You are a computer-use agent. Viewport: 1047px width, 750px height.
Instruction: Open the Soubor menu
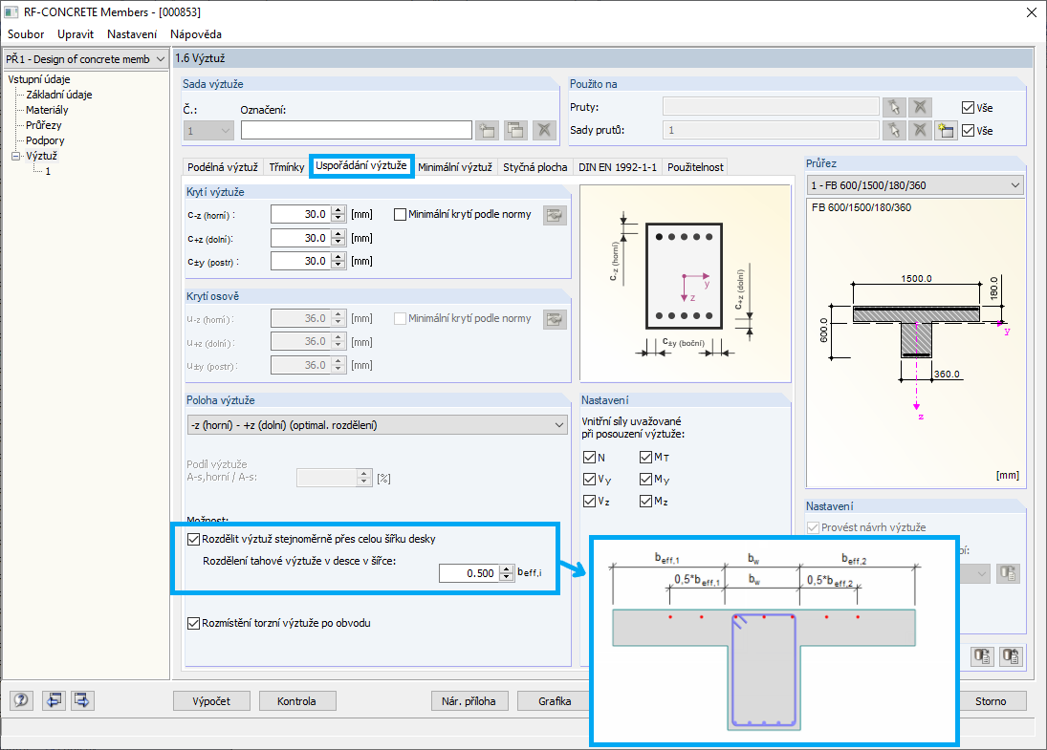point(26,34)
